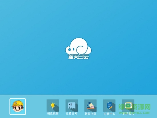
Task: Click the 创意编辑 text label
Action: point(53,114)
